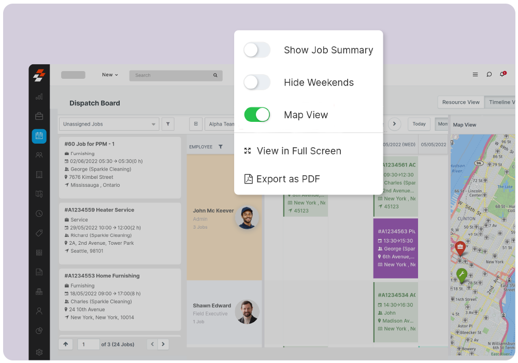Click the scroll-to-top arrow button
Screen dimensions: 518x363
(66, 344)
